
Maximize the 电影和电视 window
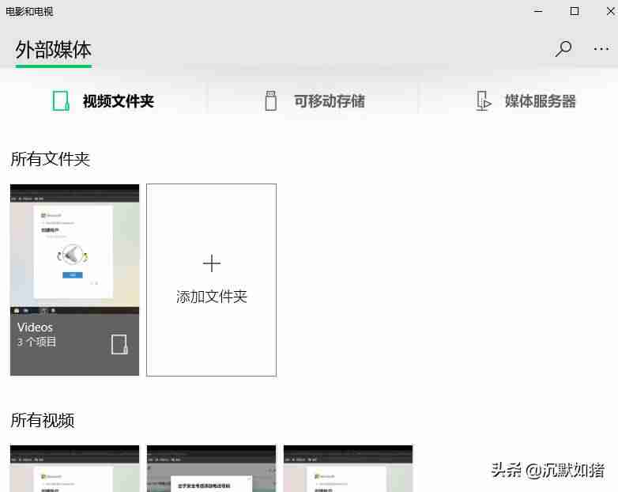coord(575,11)
